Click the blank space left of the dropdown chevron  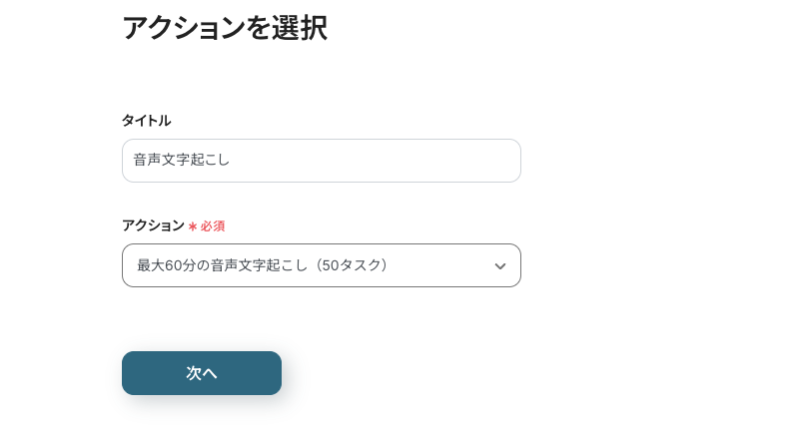coord(449,265)
